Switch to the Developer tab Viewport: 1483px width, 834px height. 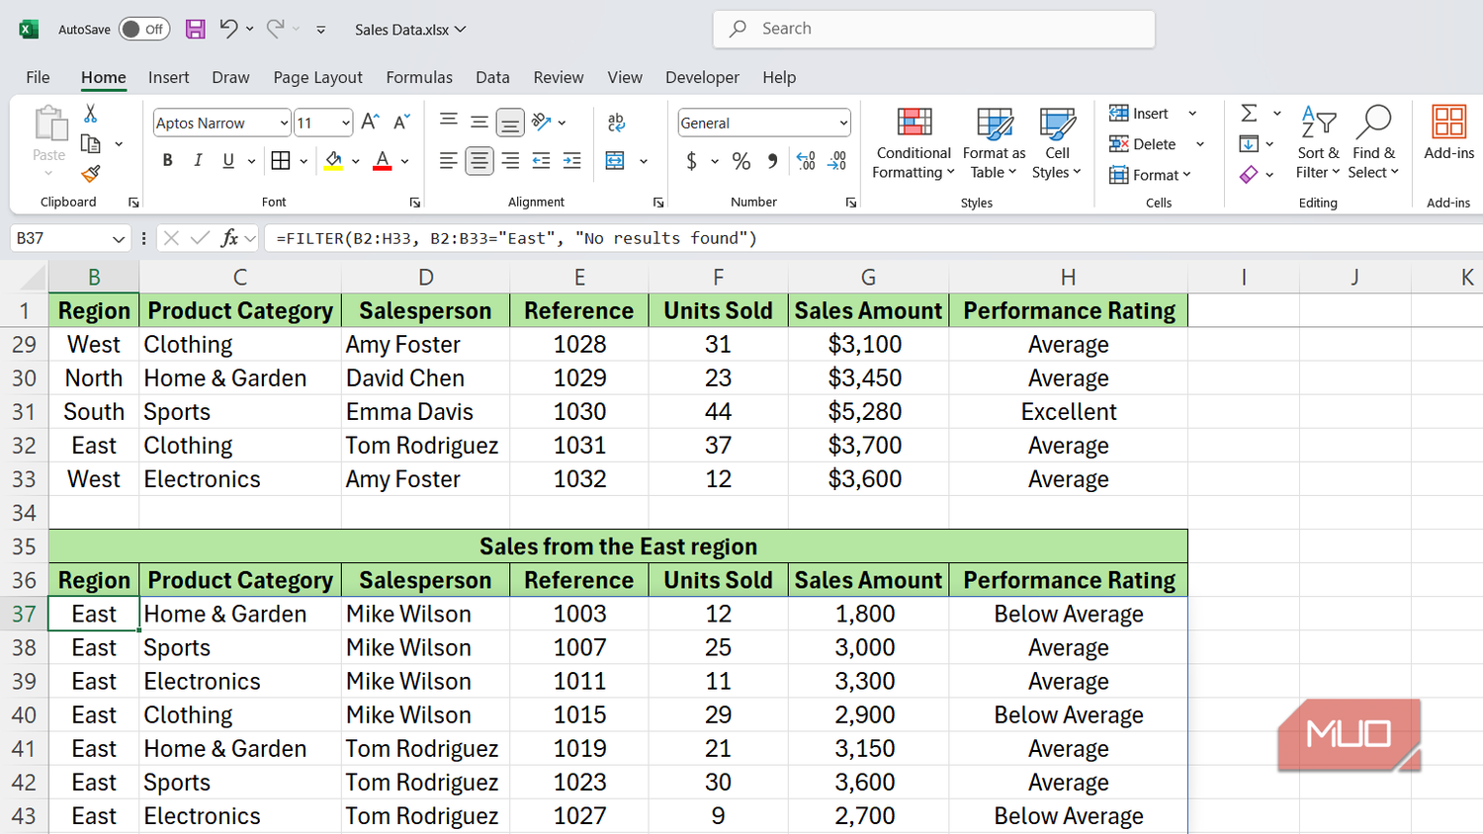(702, 77)
